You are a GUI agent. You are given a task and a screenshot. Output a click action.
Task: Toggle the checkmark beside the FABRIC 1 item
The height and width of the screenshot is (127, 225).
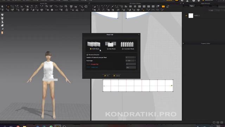pyautogui.click(x=186, y=16)
